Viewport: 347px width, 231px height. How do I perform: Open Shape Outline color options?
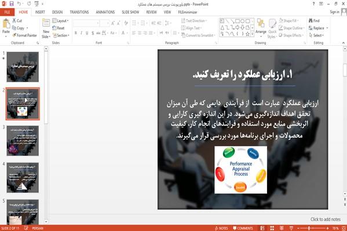coord(291,28)
